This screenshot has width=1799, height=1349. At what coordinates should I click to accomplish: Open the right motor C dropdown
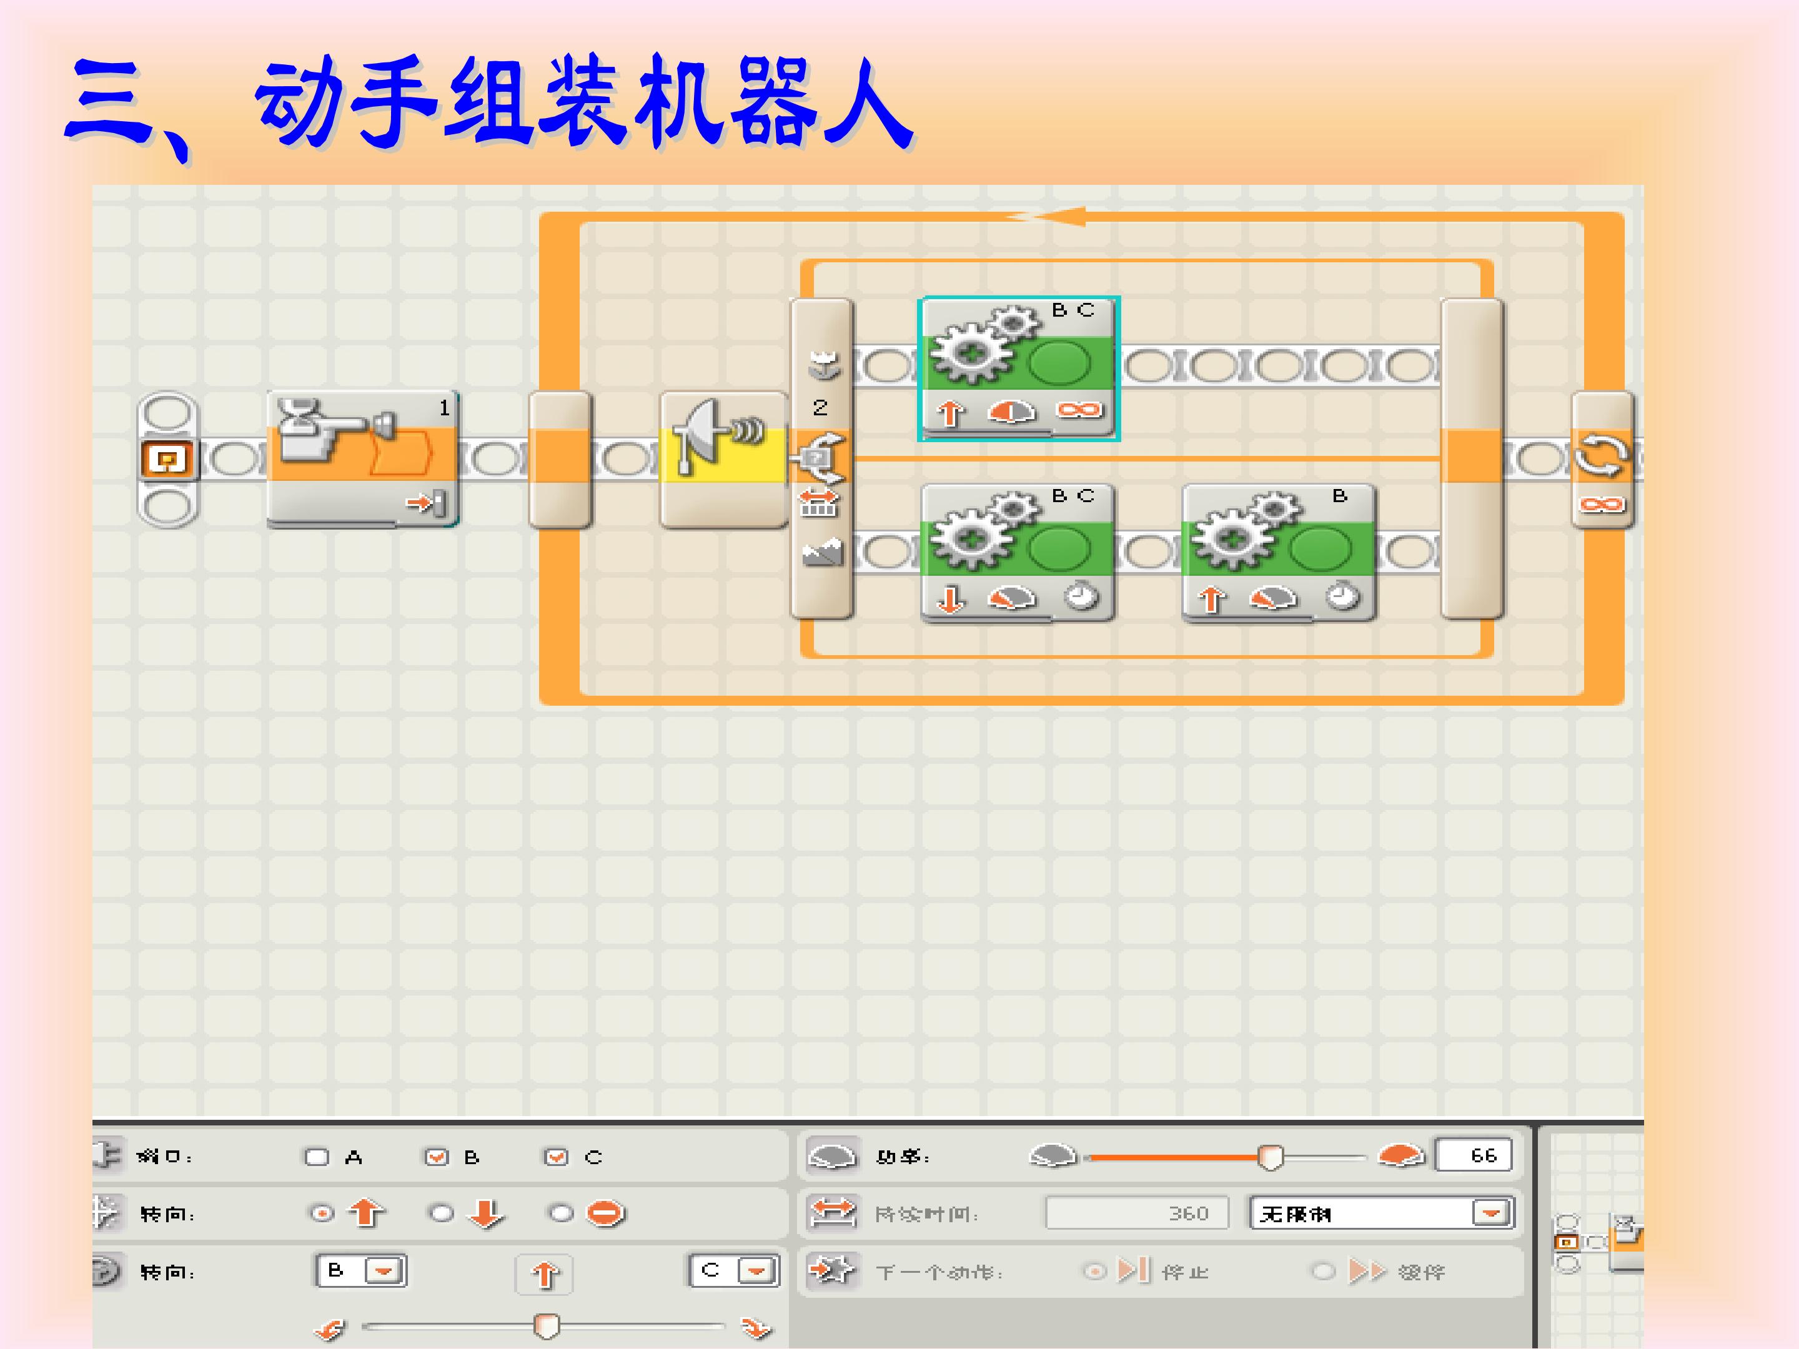click(756, 1271)
